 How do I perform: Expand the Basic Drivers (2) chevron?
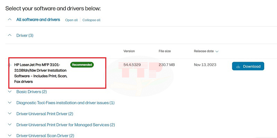point(10,91)
